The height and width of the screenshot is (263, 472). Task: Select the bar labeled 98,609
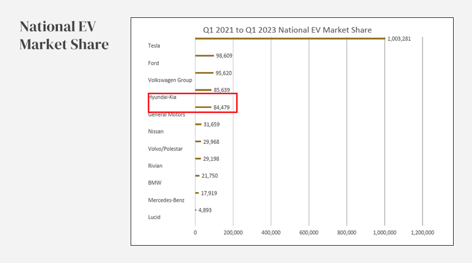(204, 56)
